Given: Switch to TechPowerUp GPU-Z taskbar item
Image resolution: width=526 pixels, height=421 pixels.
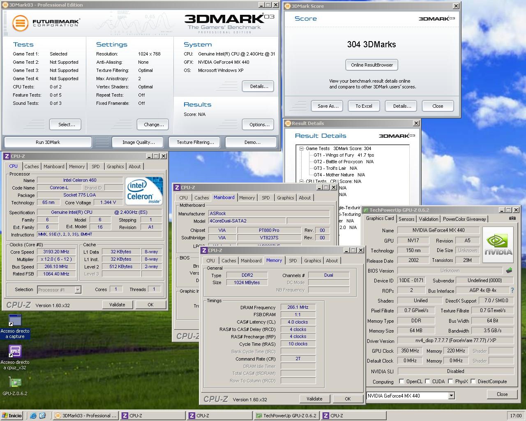Looking at the screenshot, I should [286, 416].
